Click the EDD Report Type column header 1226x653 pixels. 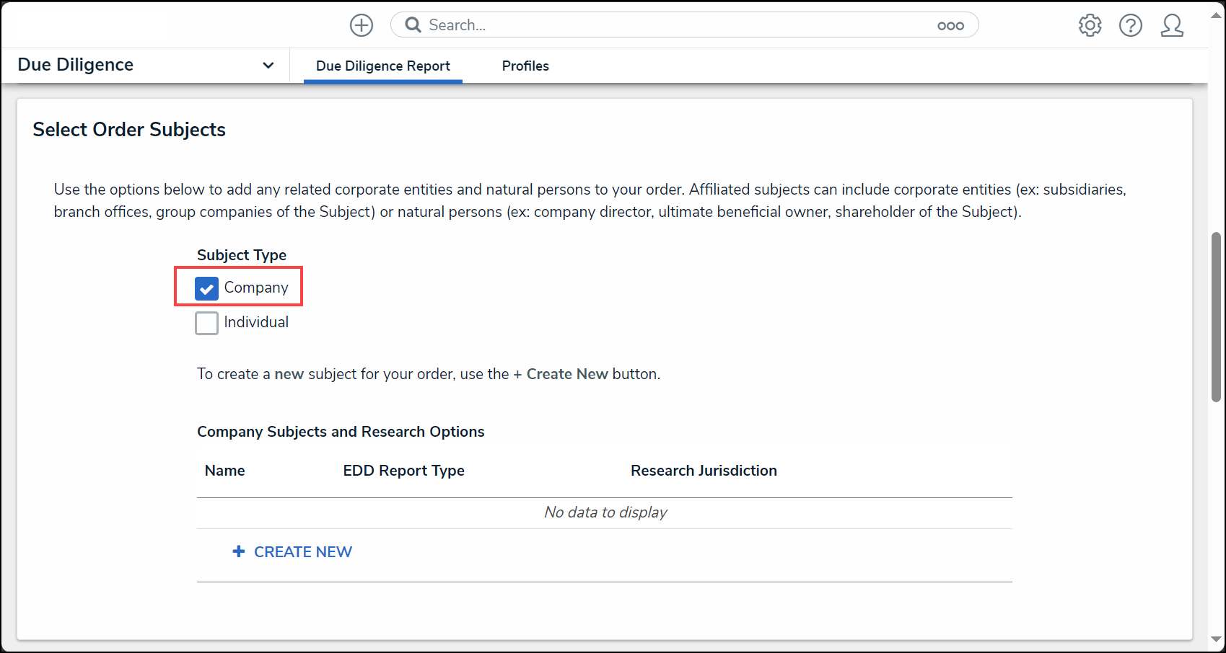point(404,471)
